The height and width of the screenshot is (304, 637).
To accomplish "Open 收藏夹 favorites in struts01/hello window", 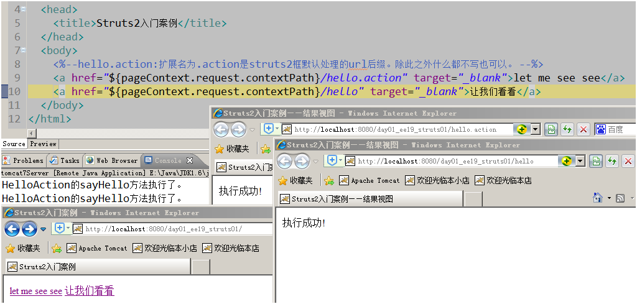I will click(295, 180).
